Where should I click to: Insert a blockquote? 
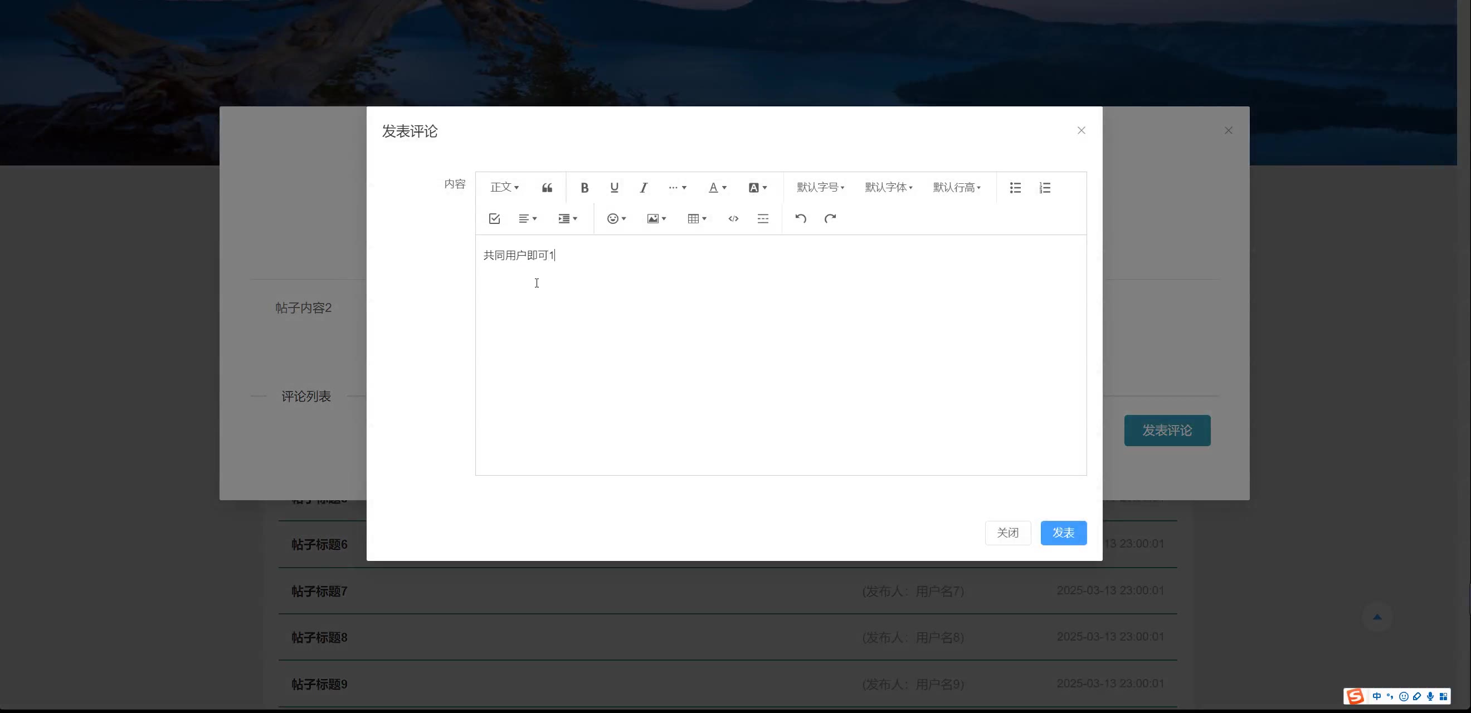point(547,188)
